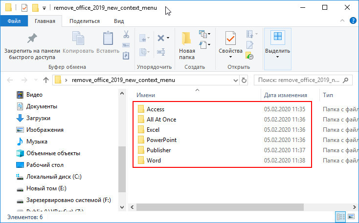
Task: Click the navigation pane vertical scrollbar thumb
Action: [x=122, y=169]
